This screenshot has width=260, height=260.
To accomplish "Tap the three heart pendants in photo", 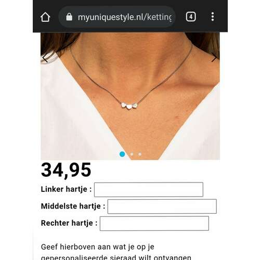I will [129, 106].
